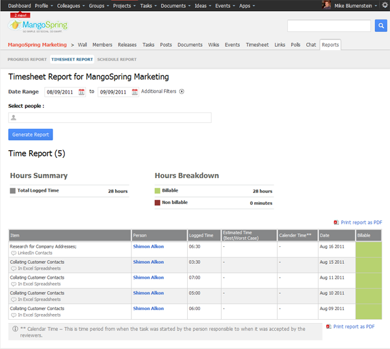
Task: Click the info icon near Calendar Time note
Action: coord(15,329)
